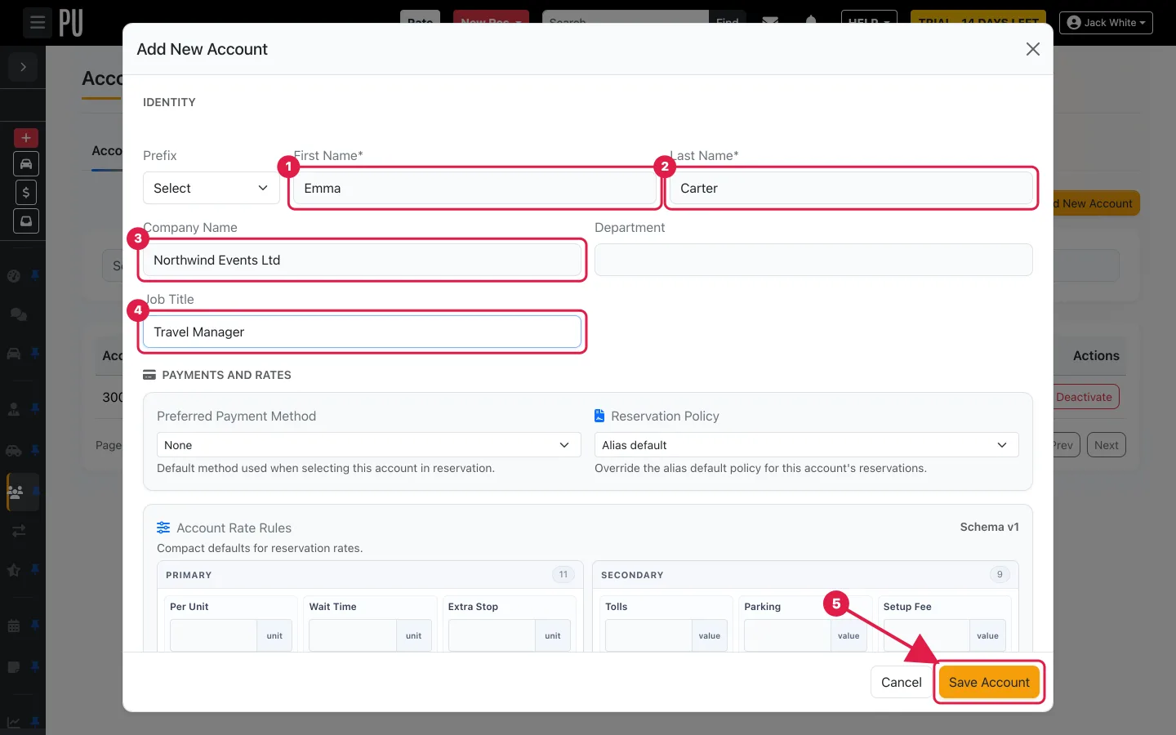
Task: Open the Prefix Select dropdown
Action: (x=212, y=188)
